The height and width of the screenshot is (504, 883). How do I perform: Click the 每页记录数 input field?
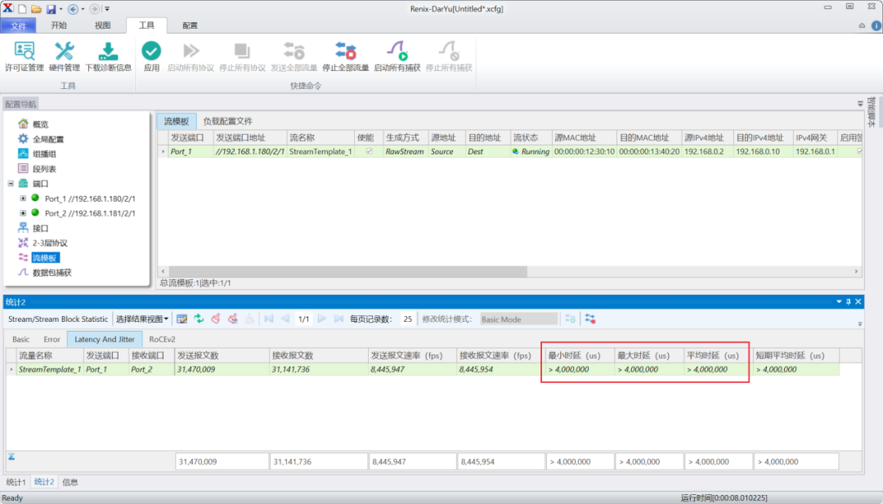406,319
